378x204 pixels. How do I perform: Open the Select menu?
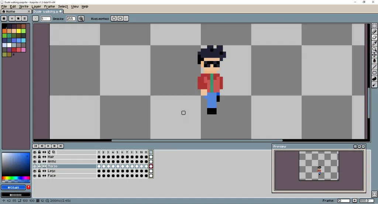[63, 7]
